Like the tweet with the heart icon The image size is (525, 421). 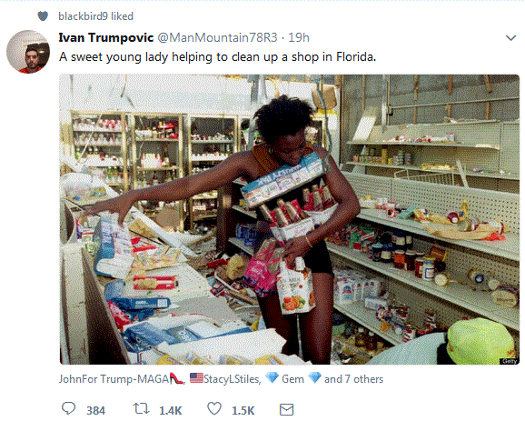[x=214, y=408]
